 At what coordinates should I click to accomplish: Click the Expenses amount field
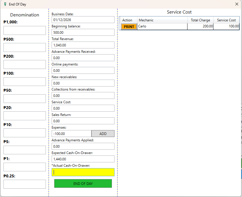pos(72,134)
